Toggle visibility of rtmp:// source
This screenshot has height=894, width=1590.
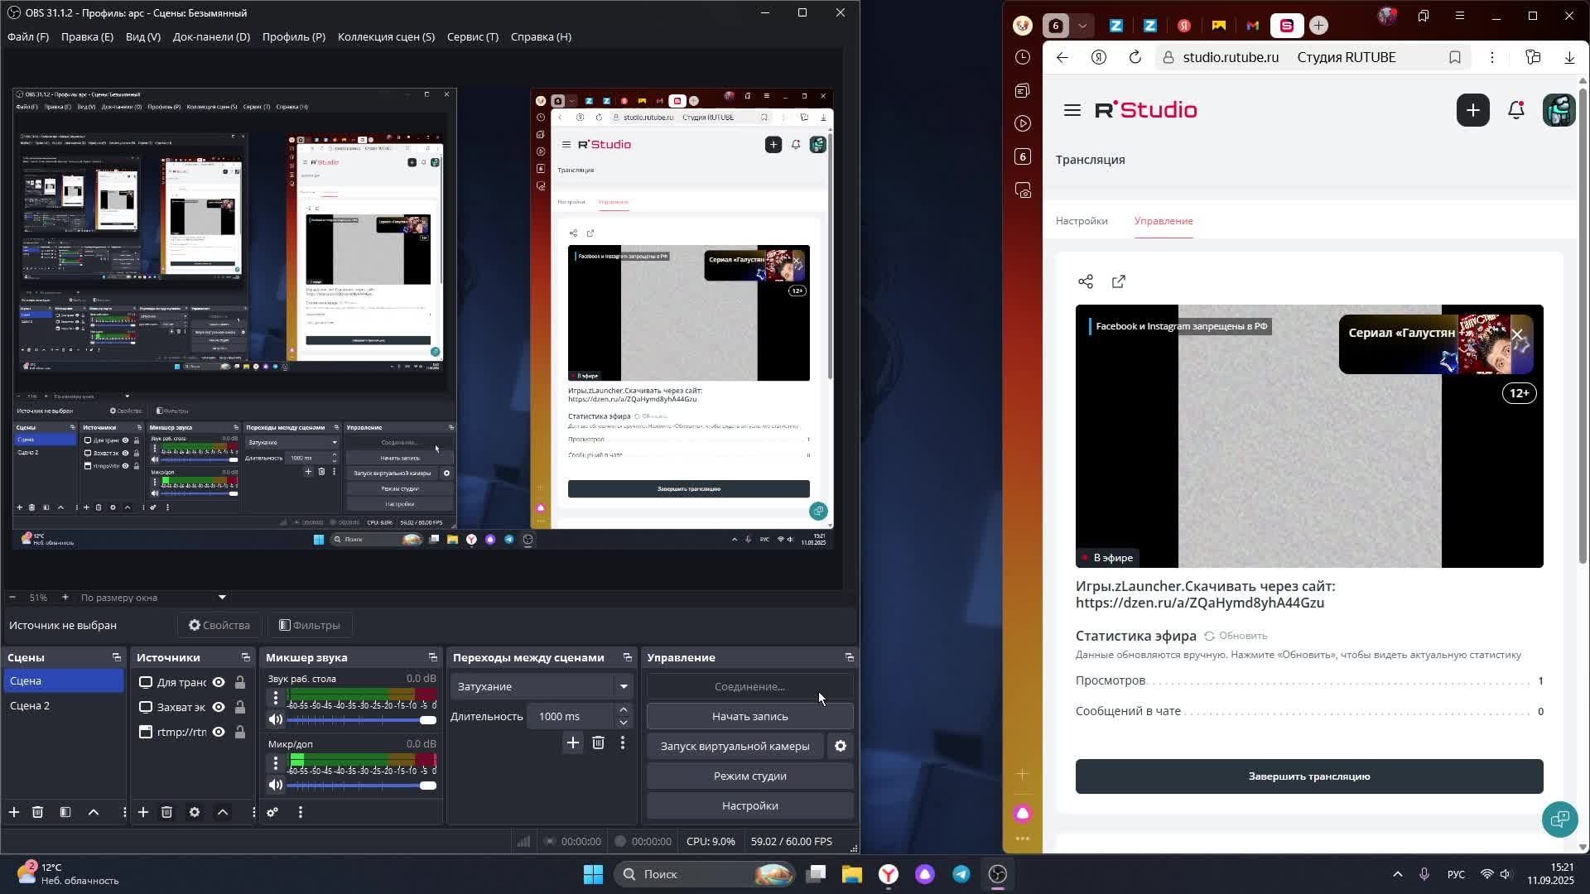tap(219, 732)
